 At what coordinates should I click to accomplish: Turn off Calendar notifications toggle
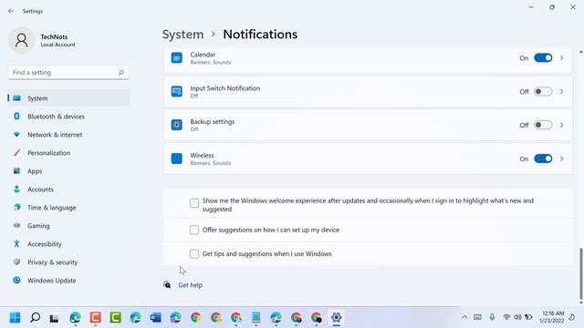pos(543,58)
